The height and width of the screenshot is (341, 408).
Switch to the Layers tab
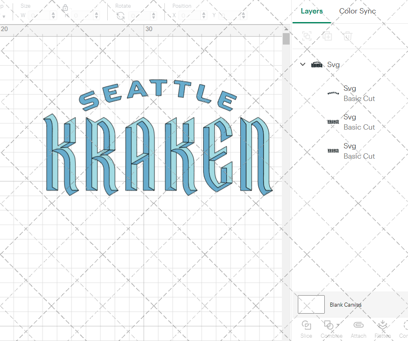tap(311, 11)
